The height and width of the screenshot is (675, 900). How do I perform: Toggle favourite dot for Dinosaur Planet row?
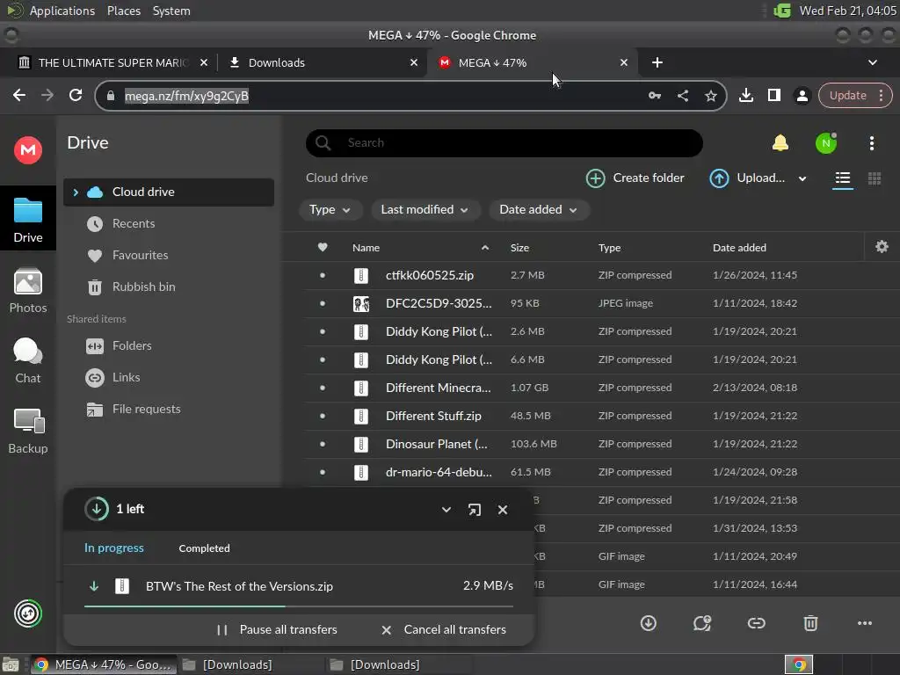point(322,444)
